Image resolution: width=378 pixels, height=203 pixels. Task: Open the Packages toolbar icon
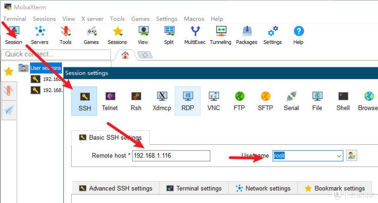[247, 35]
